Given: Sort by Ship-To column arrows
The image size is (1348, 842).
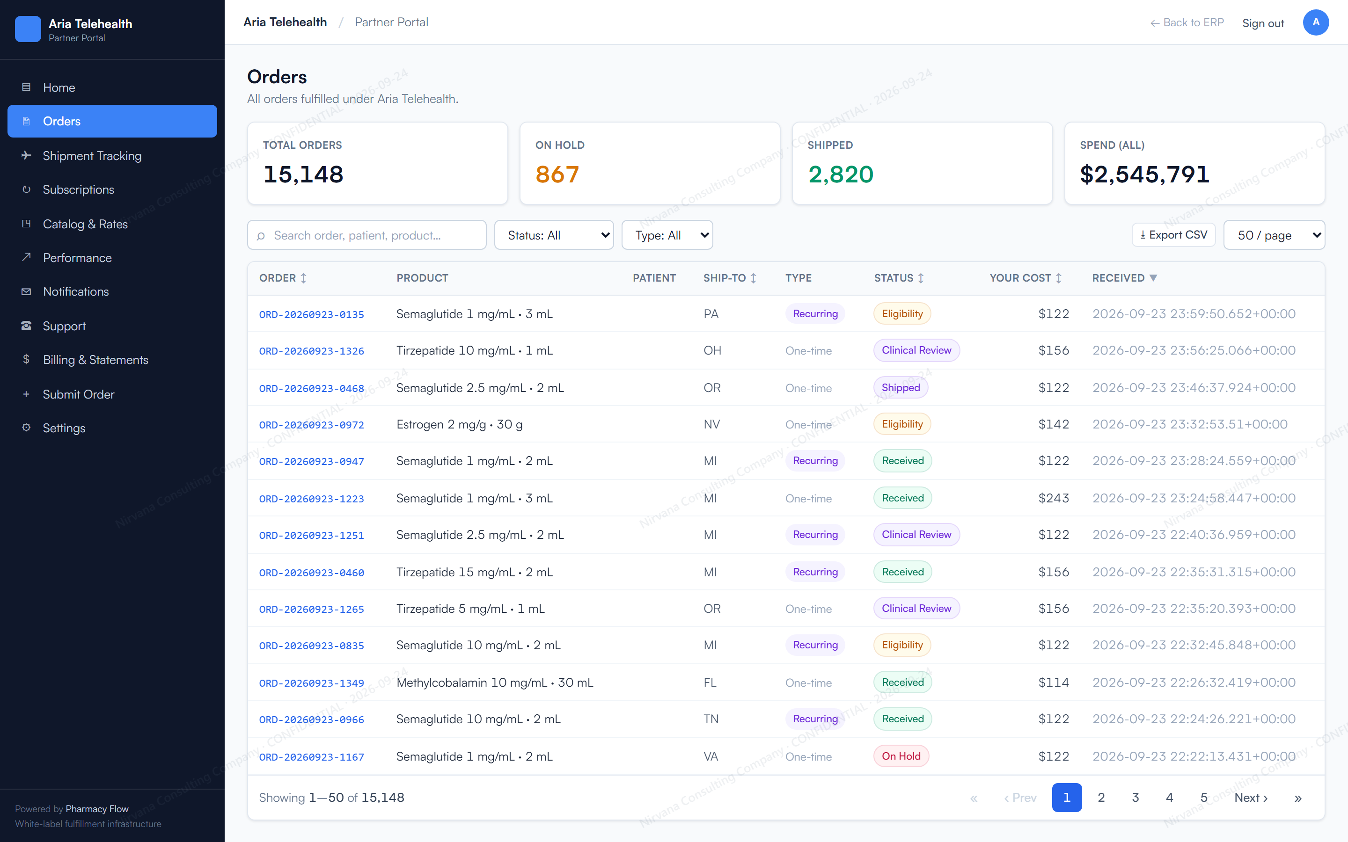Looking at the screenshot, I should [x=753, y=278].
